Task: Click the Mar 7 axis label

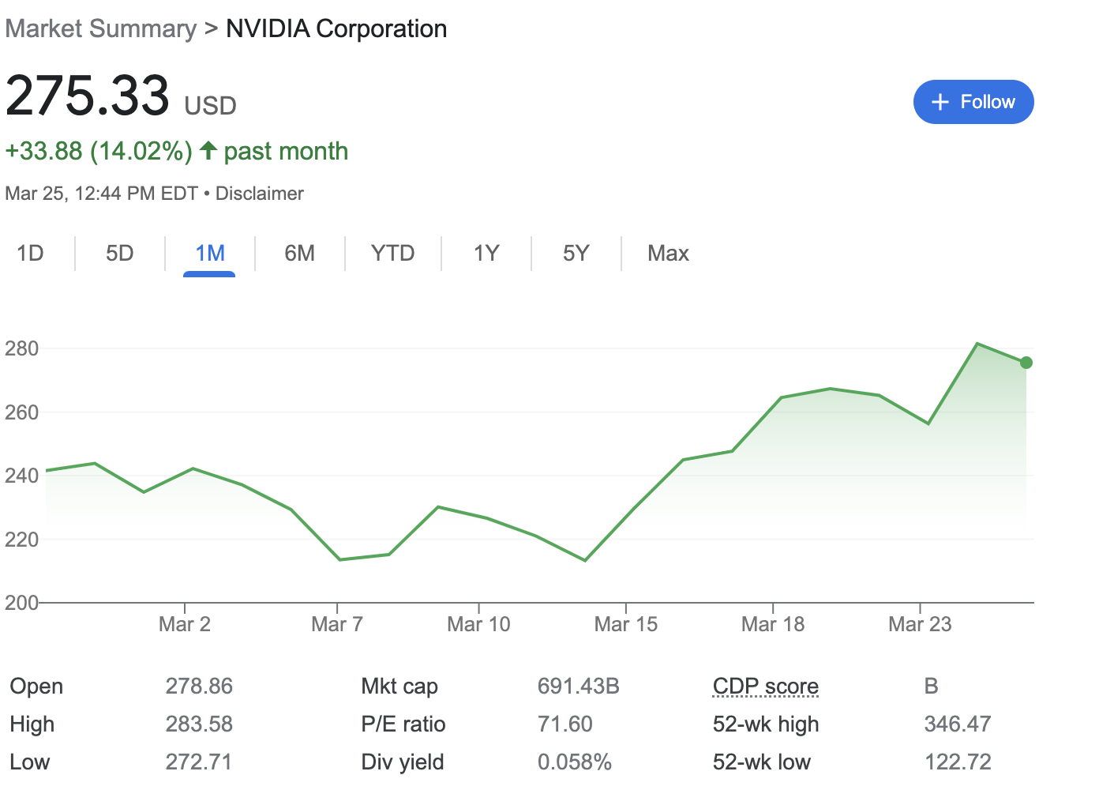Action: click(337, 624)
